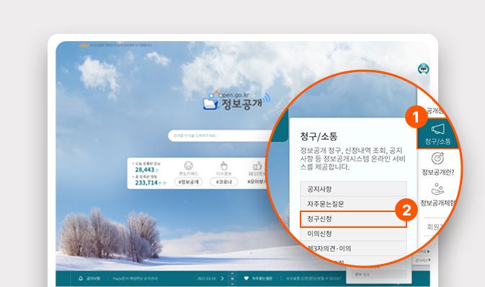485x287 pixels.
Task: Pause the notice ticker
Action: pyautogui.click(x=232, y=278)
